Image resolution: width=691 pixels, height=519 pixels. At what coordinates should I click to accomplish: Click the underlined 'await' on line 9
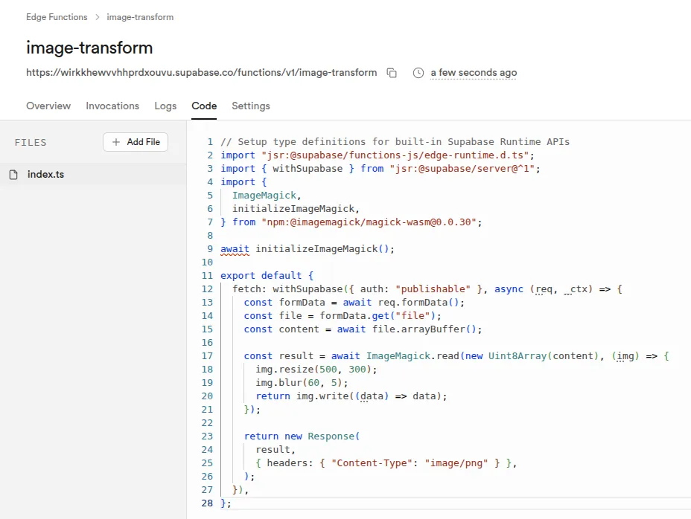tap(235, 248)
